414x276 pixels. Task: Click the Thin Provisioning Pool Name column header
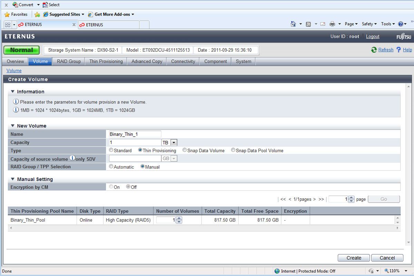(x=42, y=211)
